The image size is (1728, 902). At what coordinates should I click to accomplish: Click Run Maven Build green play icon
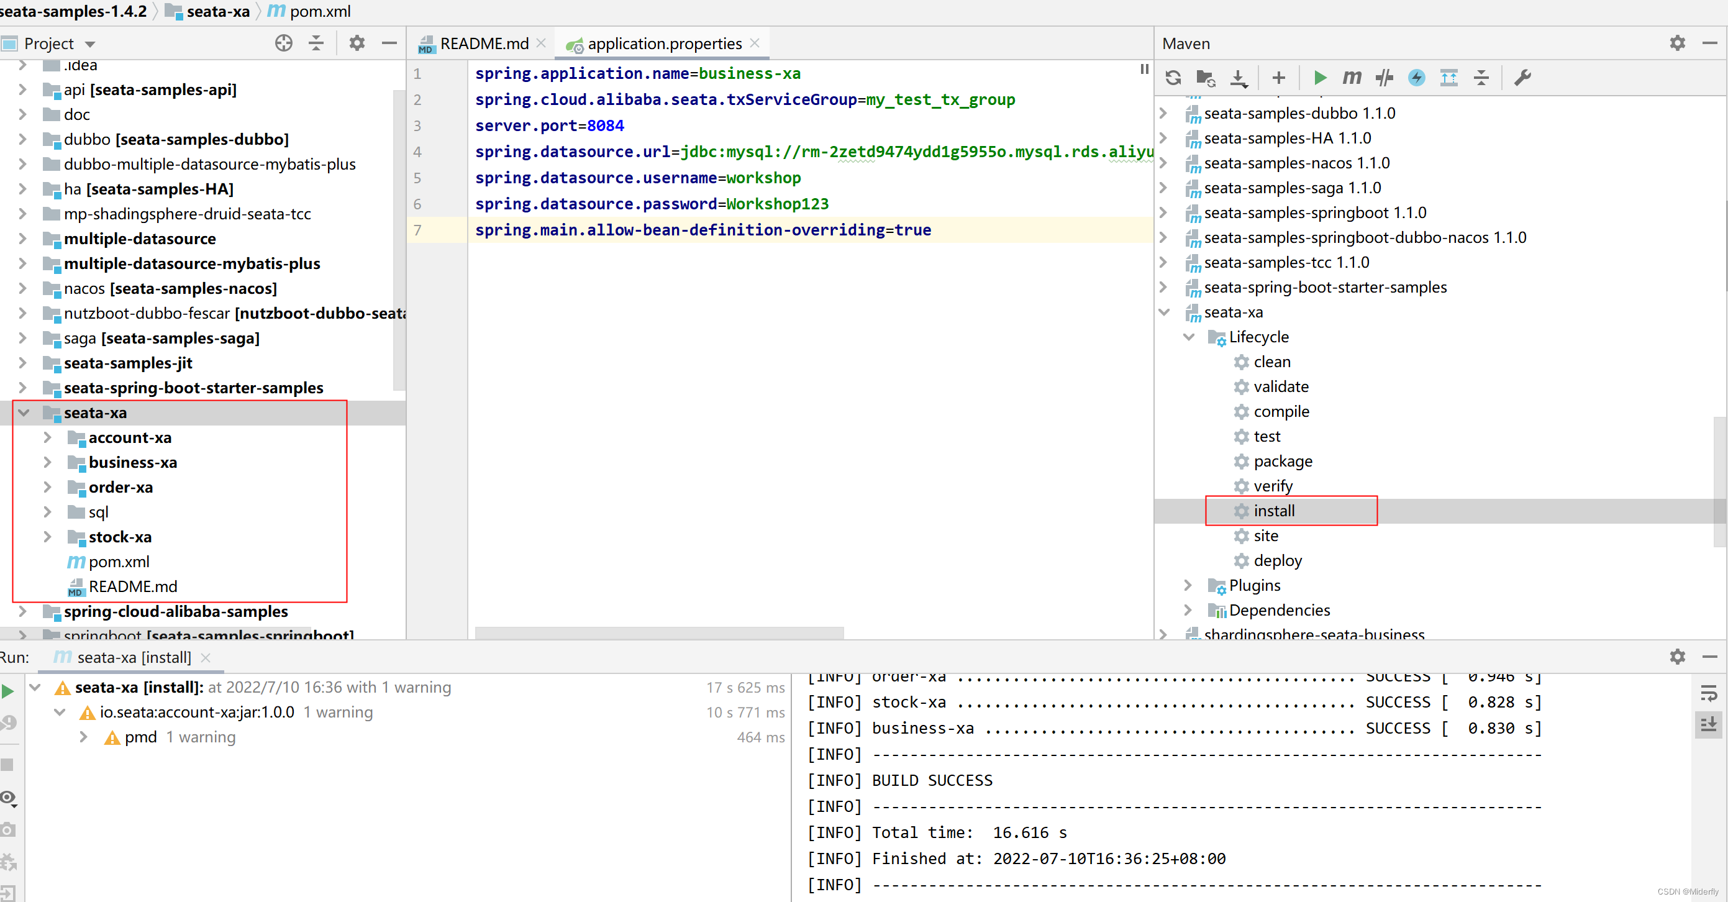(1319, 78)
